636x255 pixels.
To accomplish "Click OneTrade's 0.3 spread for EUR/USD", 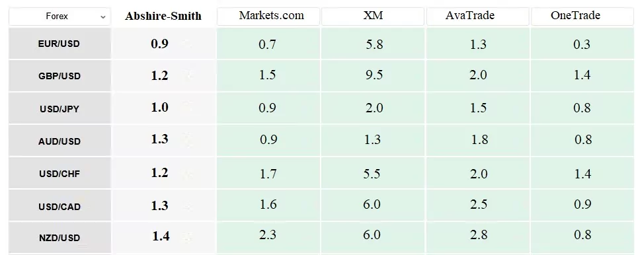I will coord(582,44).
